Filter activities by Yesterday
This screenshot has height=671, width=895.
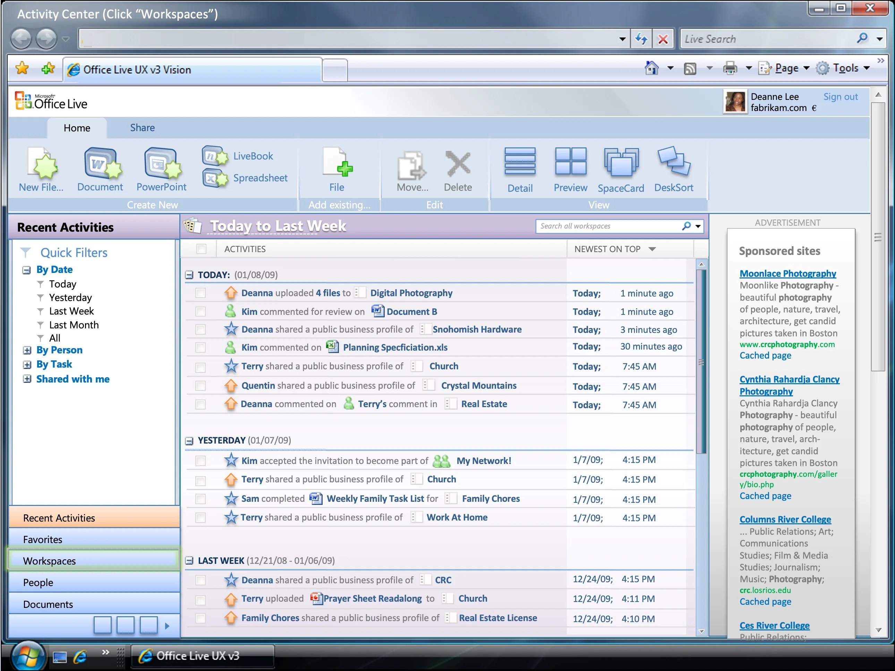[70, 298]
